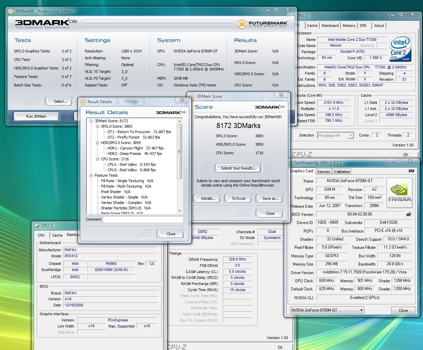Select Fill Rate - Multi-Texturing row

[126, 186]
